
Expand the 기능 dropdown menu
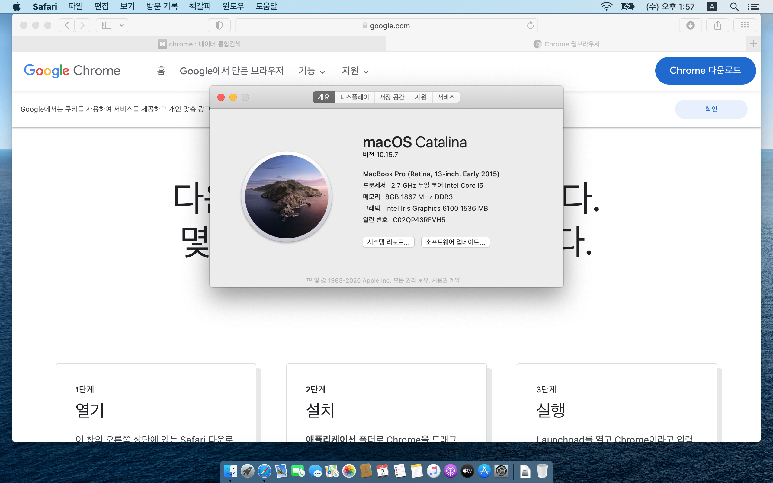pos(312,71)
